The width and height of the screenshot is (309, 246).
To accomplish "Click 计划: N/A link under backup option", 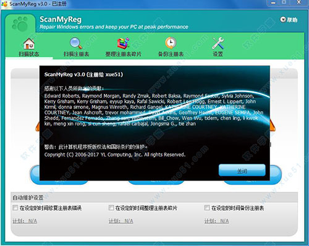I will coord(216,221).
